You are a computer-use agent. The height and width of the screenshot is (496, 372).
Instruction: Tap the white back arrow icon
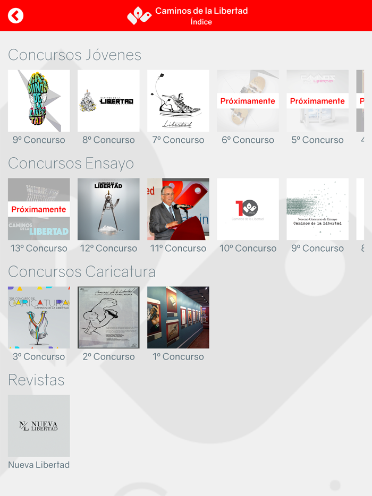pos(15,15)
